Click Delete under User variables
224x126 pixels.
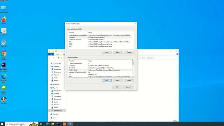(129, 52)
